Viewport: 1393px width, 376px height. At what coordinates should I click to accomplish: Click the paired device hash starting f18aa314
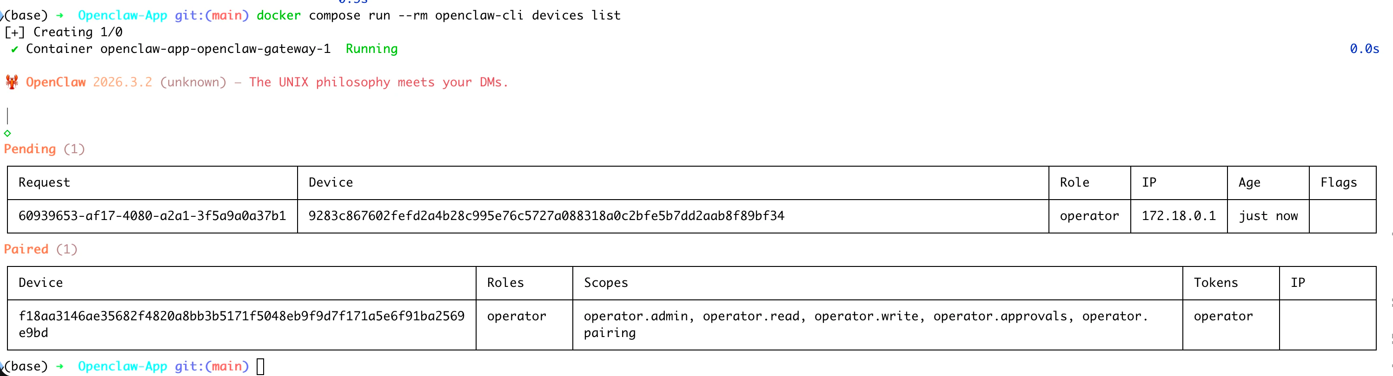coord(241,316)
